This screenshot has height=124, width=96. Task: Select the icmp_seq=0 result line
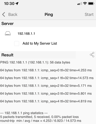coord(46,70)
